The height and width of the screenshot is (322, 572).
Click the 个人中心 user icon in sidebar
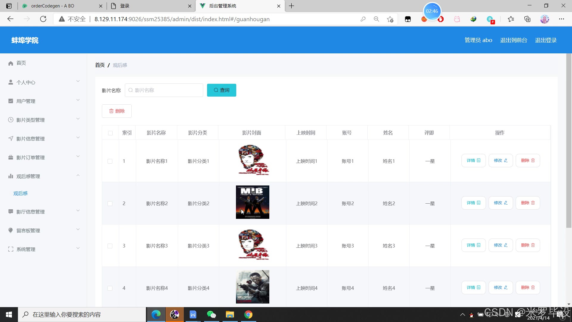[11, 82]
